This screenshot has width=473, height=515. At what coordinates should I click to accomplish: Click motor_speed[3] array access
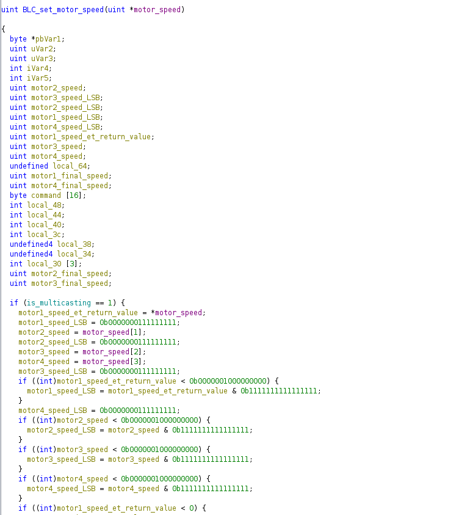click(112, 362)
